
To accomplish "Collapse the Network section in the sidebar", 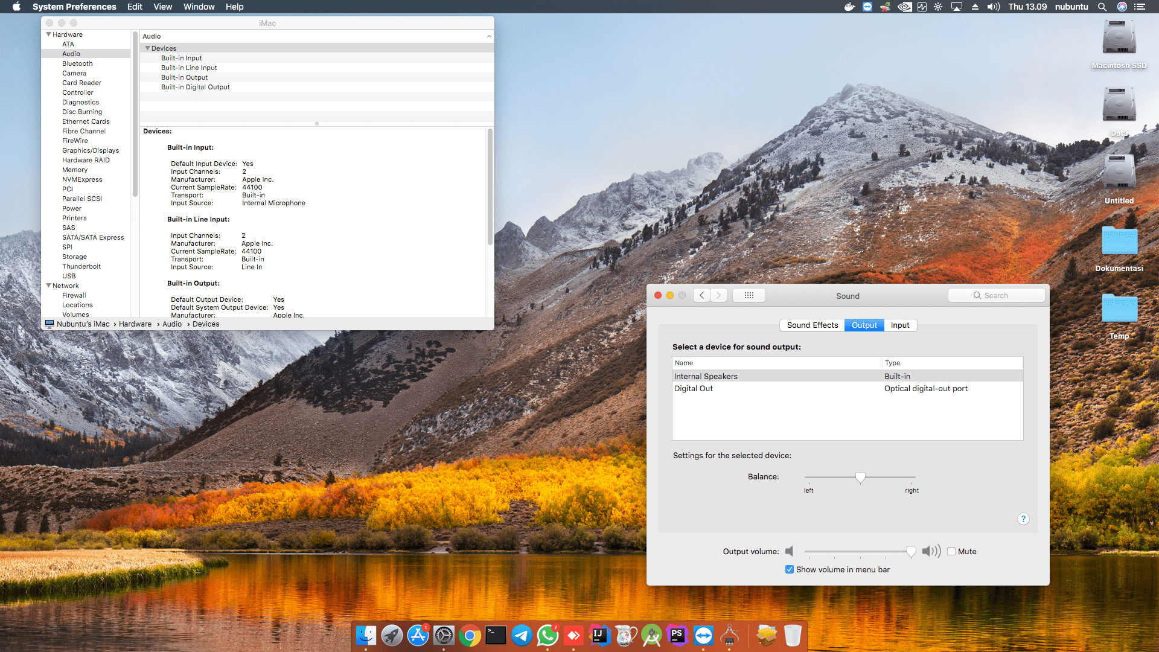I will [x=48, y=285].
